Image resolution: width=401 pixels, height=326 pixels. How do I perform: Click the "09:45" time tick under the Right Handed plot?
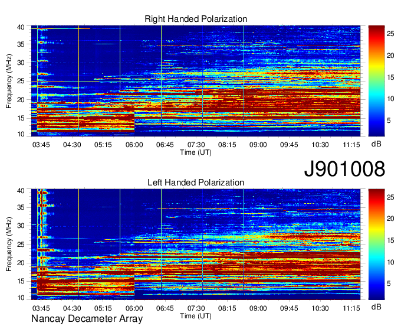[x=289, y=145]
